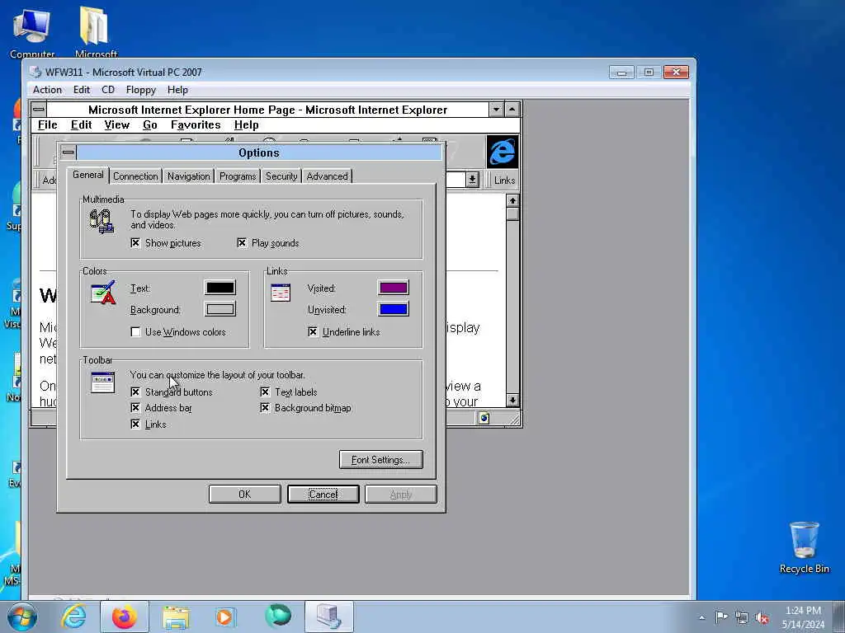Switch to the Security tab
The image size is (845, 633).
coord(281,176)
